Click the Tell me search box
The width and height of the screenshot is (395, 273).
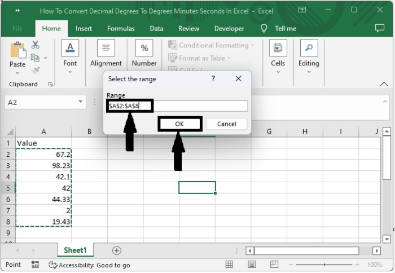[x=286, y=29]
